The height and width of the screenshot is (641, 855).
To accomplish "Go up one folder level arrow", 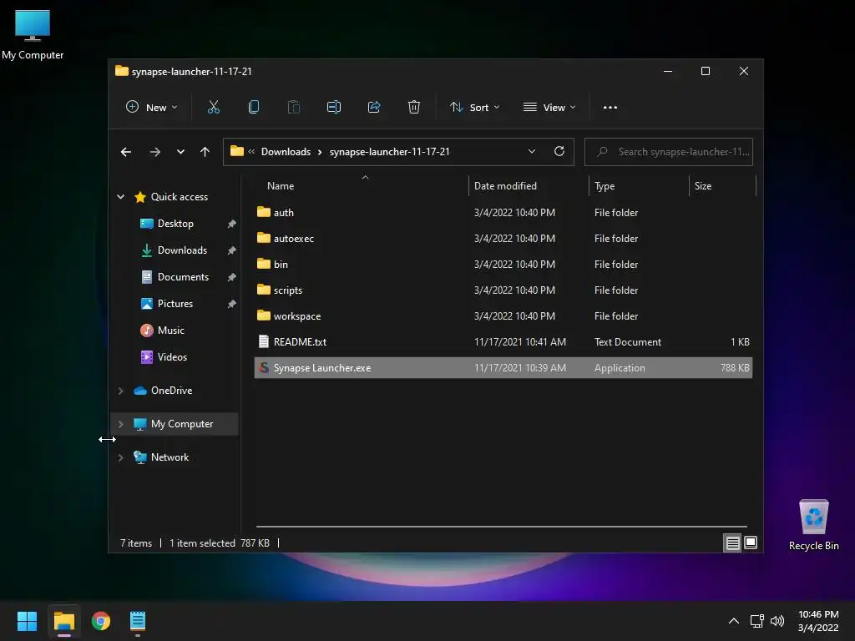I will tap(205, 152).
